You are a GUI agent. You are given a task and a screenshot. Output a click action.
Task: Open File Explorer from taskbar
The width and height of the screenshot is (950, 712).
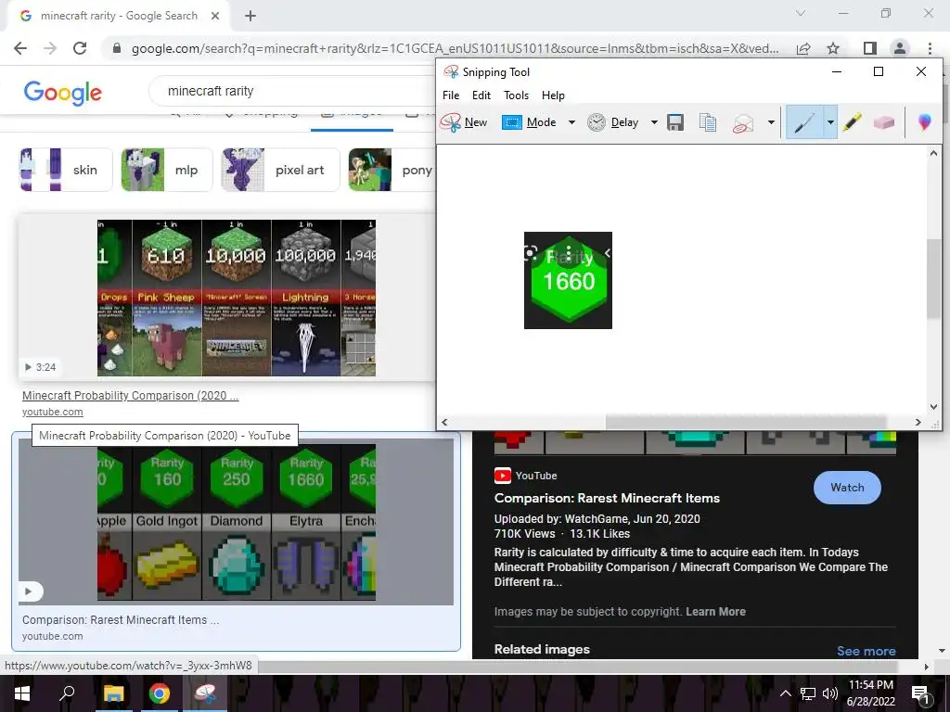pyautogui.click(x=113, y=693)
